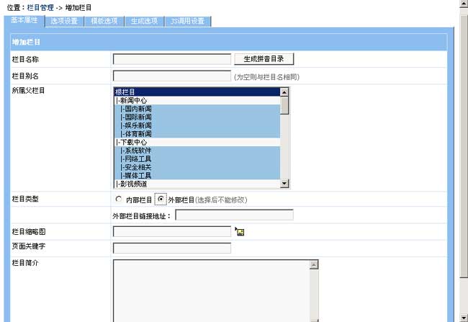
Task: Select the 内部栏目 radio button
Action: coord(119,199)
